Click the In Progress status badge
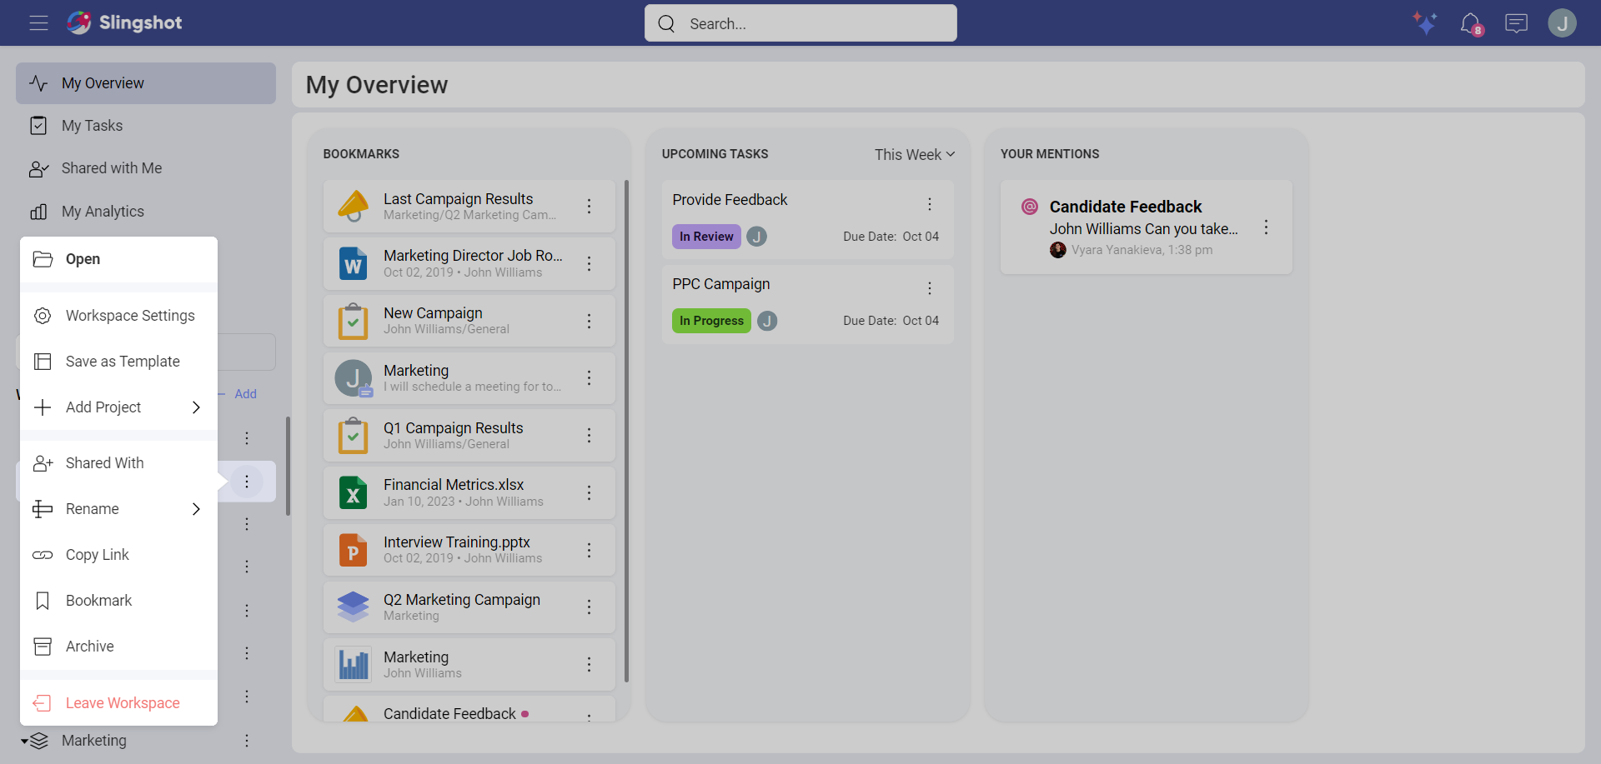This screenshot has height=764, width=1601. (711, 321)
